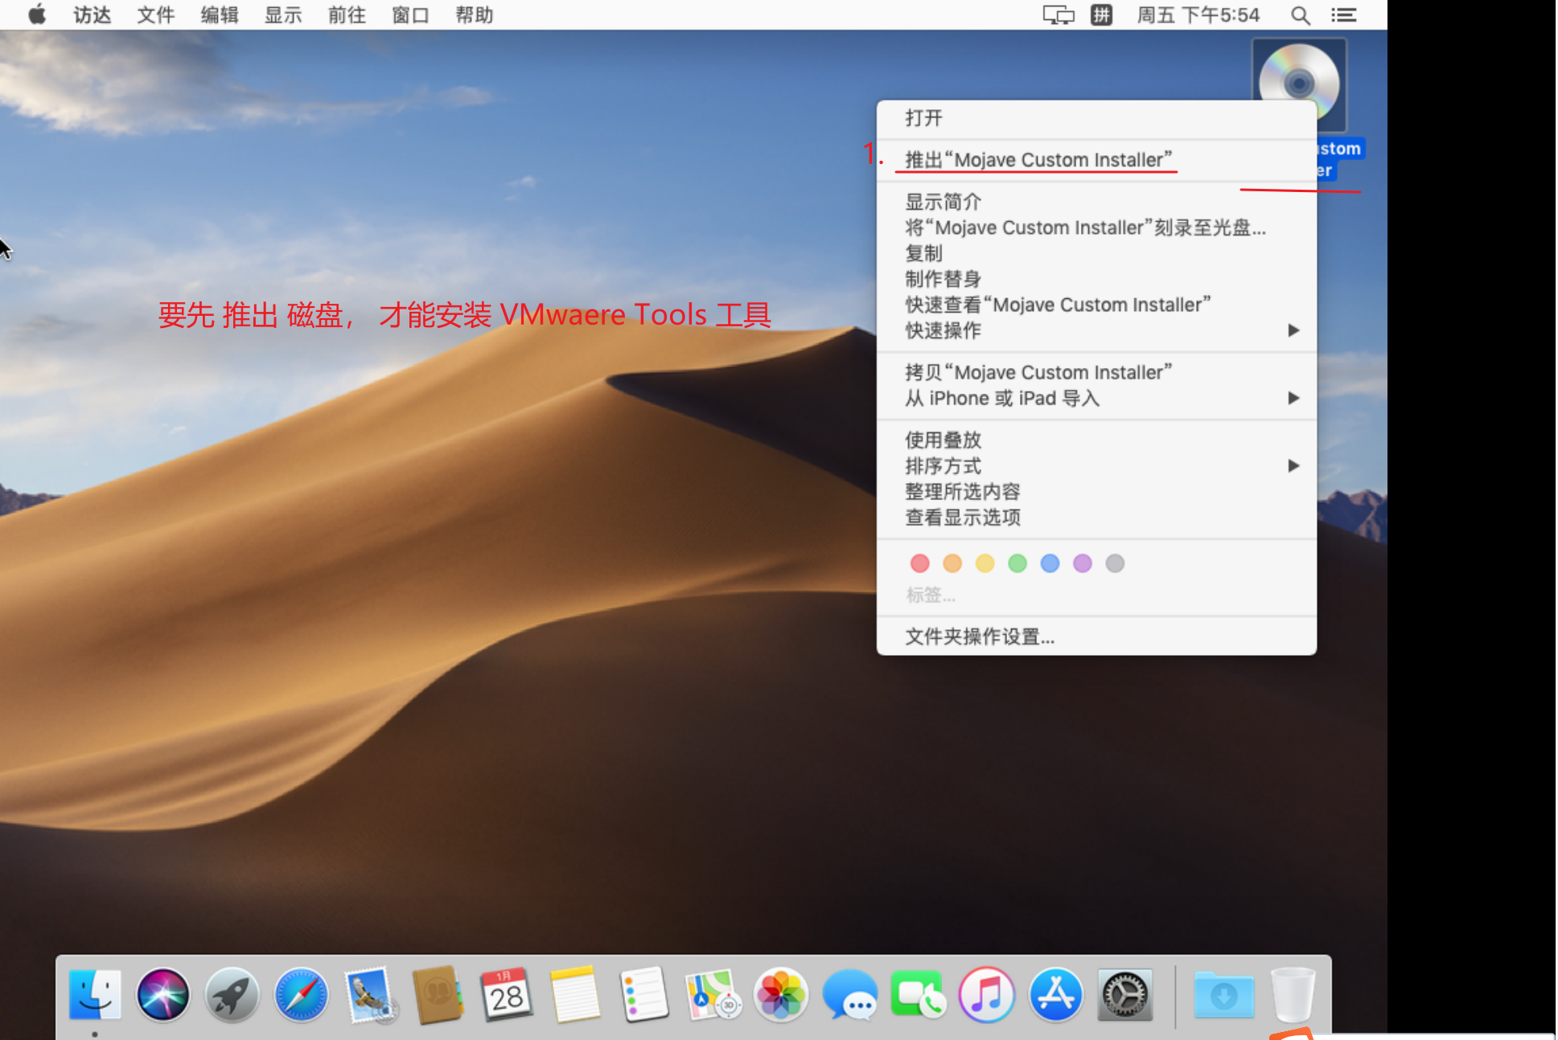Image resolution: width=1558 pixels, height=1040 pixels.
Task: Apply the green tag color swatch
Action: [x=1017, y=563]
